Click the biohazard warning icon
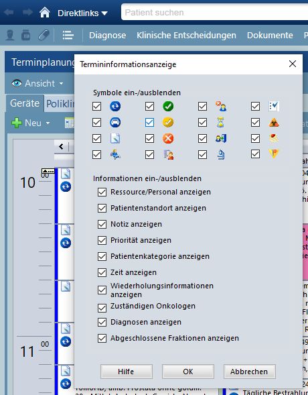Viewport: 308px width, 395px height. [274, 123]
